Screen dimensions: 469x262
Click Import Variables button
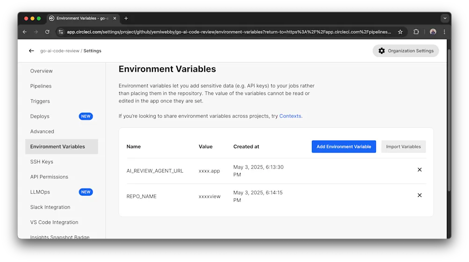(403, 147)
